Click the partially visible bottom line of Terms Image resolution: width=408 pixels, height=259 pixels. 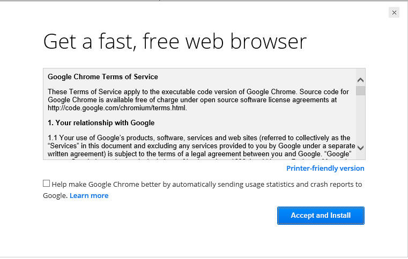pos(198,158)
